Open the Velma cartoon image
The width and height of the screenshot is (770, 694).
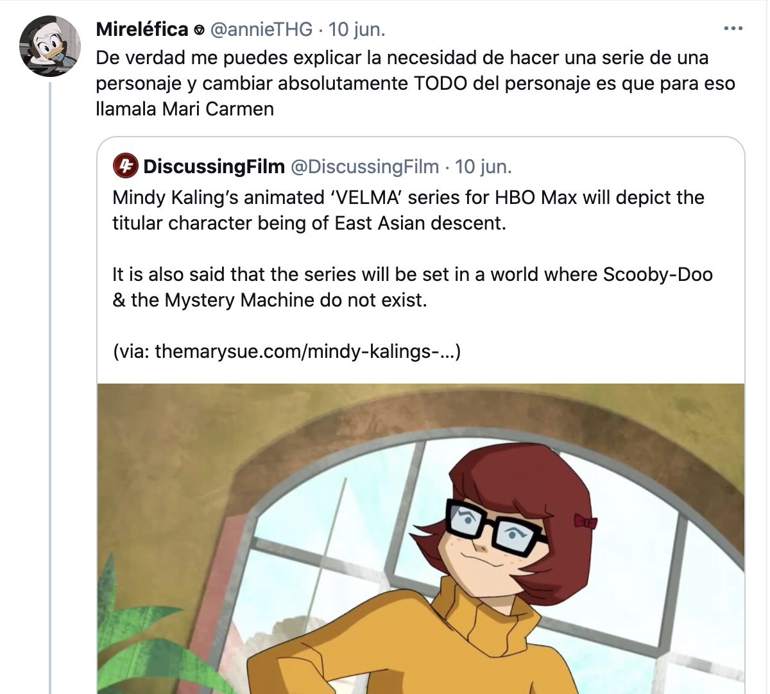[x=421, y=539]
